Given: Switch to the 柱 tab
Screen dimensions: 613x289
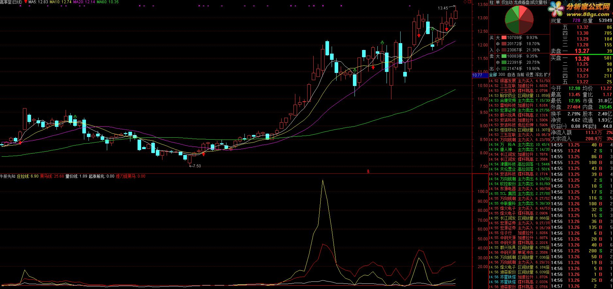Looking at the screenshot, I should (491, 2).
